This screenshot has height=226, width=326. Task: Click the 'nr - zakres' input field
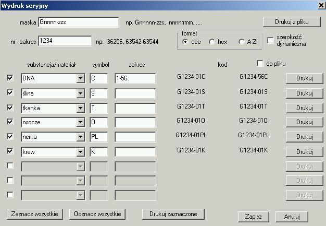[x=65, y=41]
